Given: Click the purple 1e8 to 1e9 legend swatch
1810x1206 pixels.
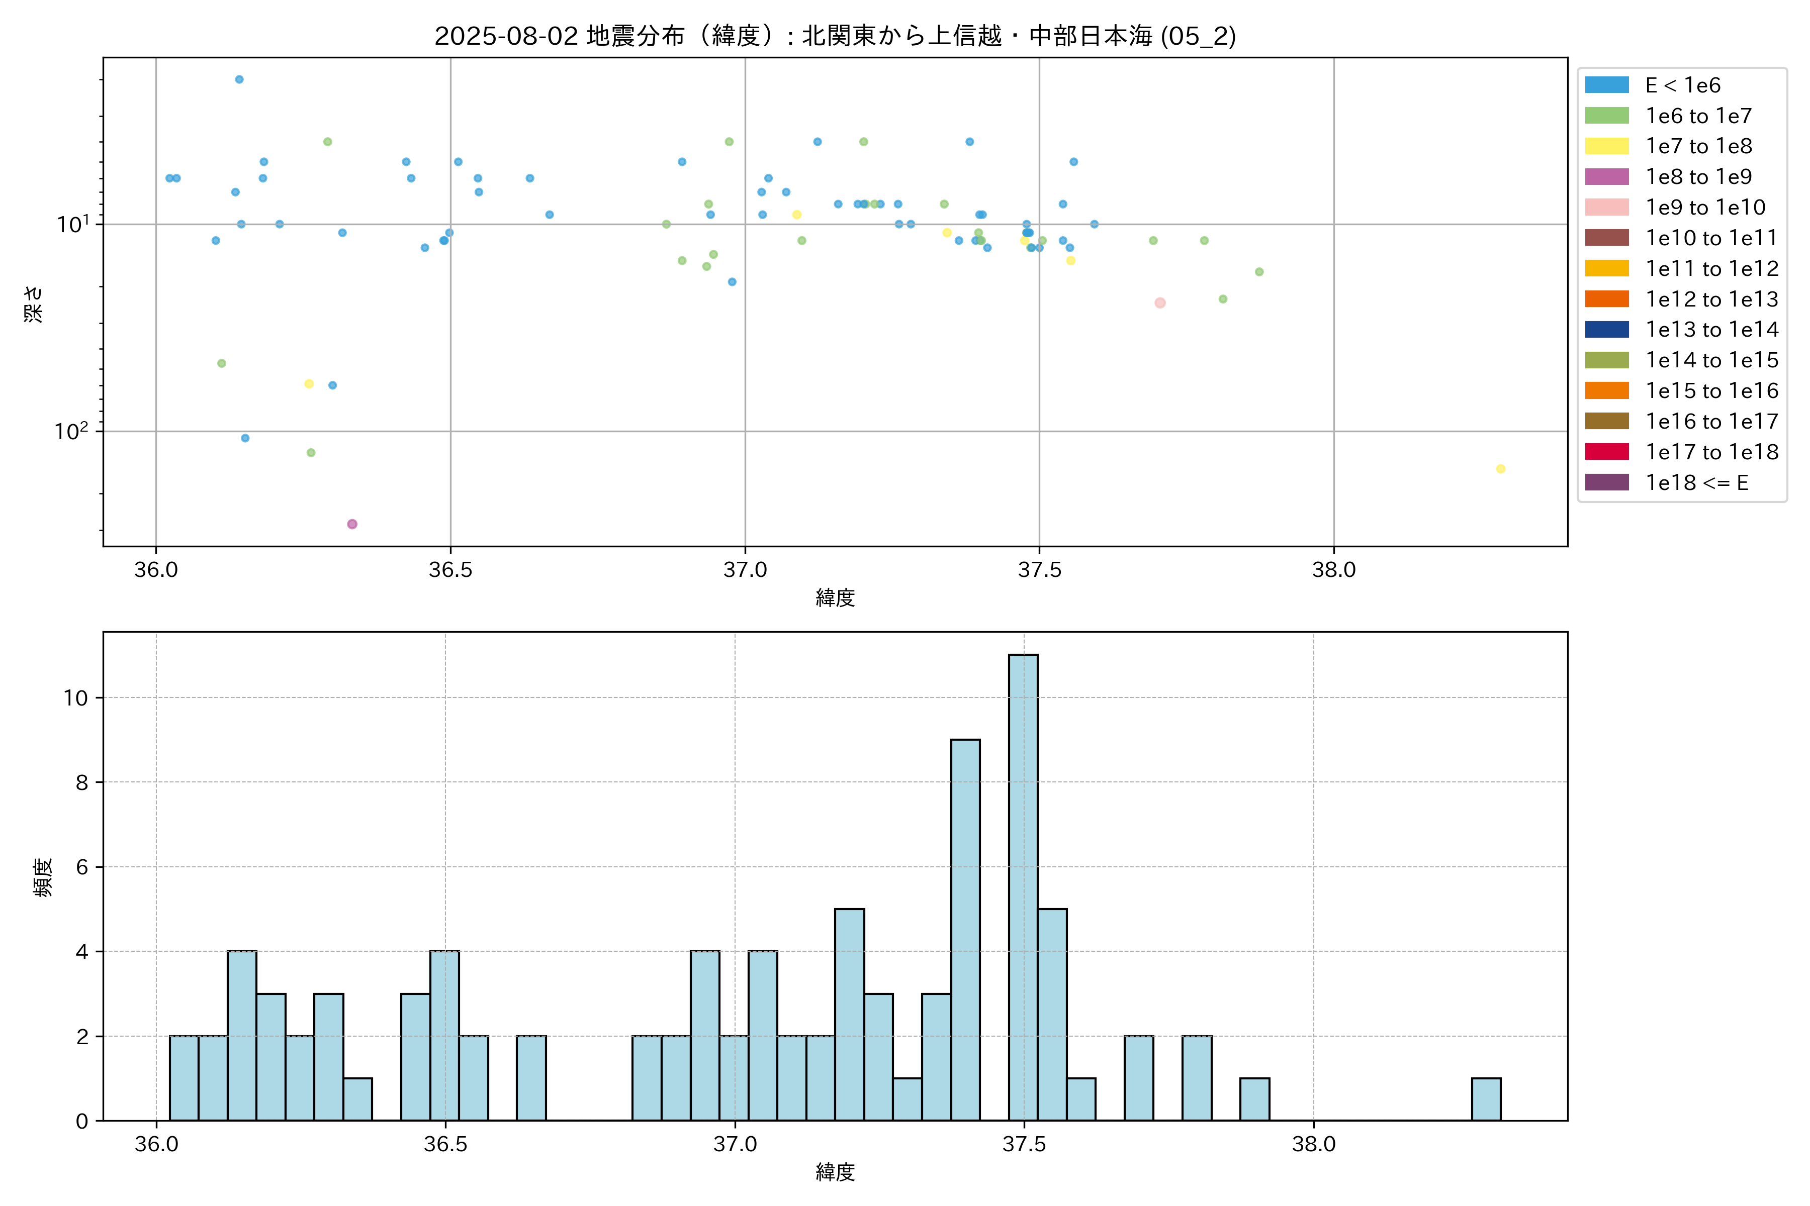Looking at the screenshot, I should click(x=1606, y=177).
